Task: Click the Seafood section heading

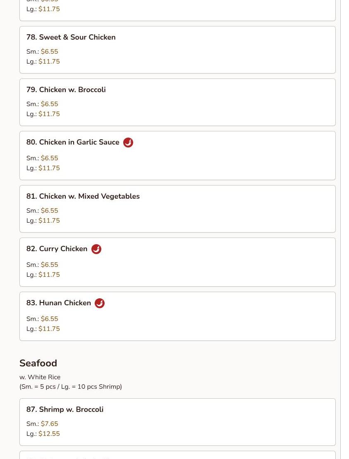Action: 38,363
